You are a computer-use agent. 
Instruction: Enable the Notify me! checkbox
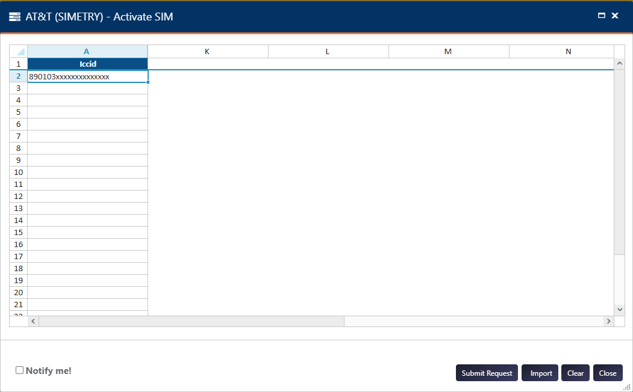19,370
